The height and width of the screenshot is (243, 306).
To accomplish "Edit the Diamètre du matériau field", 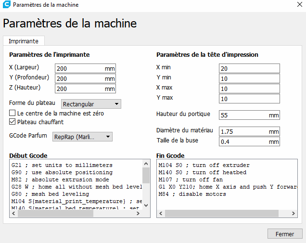I will point(249,131).
